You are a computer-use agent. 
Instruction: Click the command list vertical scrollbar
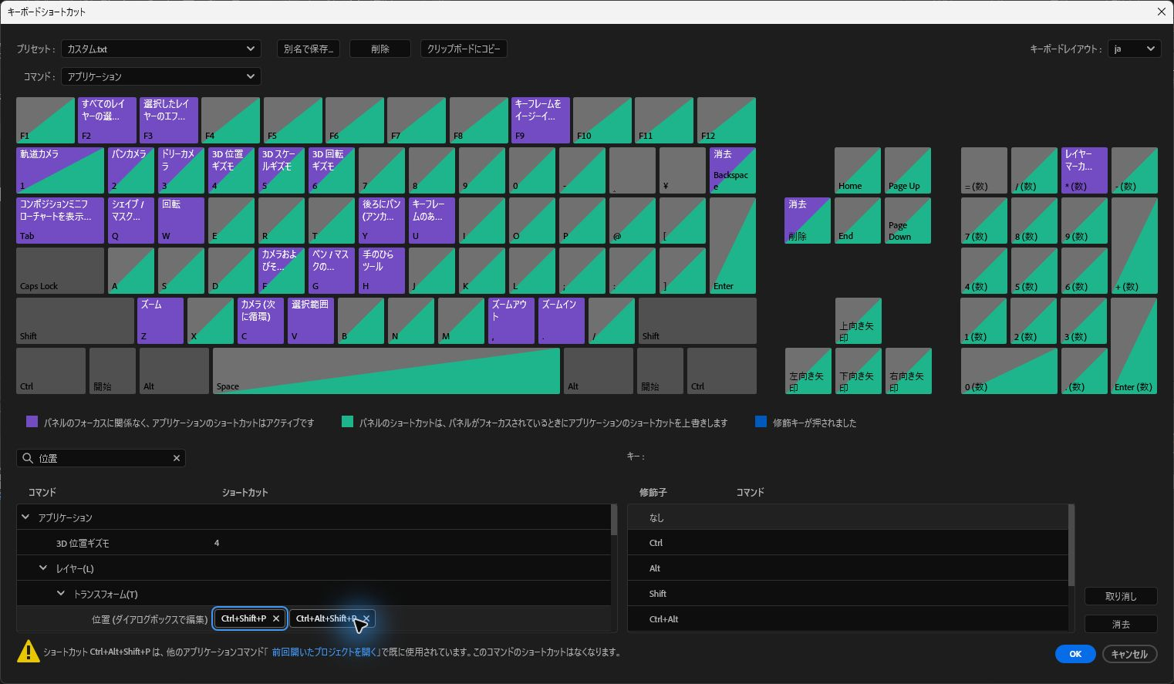pos(614,520)
